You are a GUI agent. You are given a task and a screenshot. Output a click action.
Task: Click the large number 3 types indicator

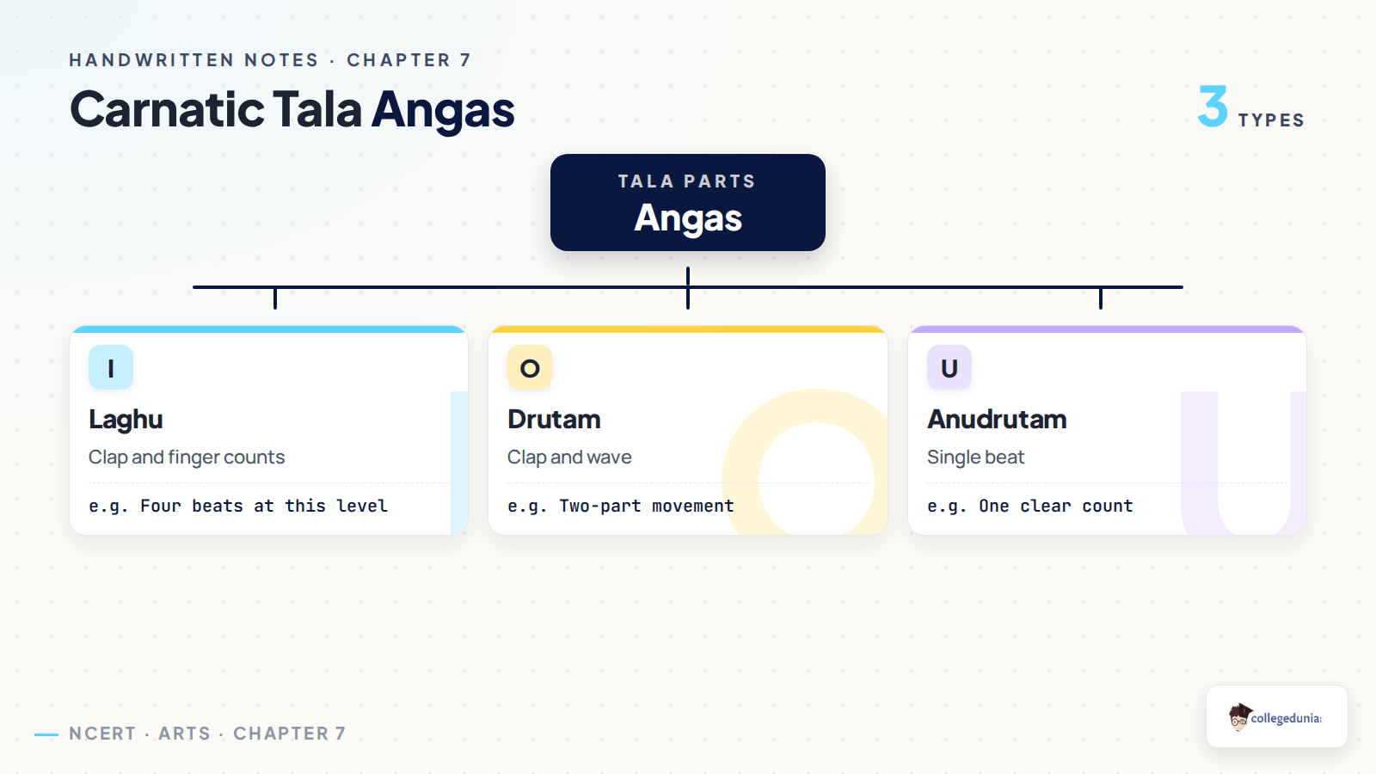coord(1251,107)
